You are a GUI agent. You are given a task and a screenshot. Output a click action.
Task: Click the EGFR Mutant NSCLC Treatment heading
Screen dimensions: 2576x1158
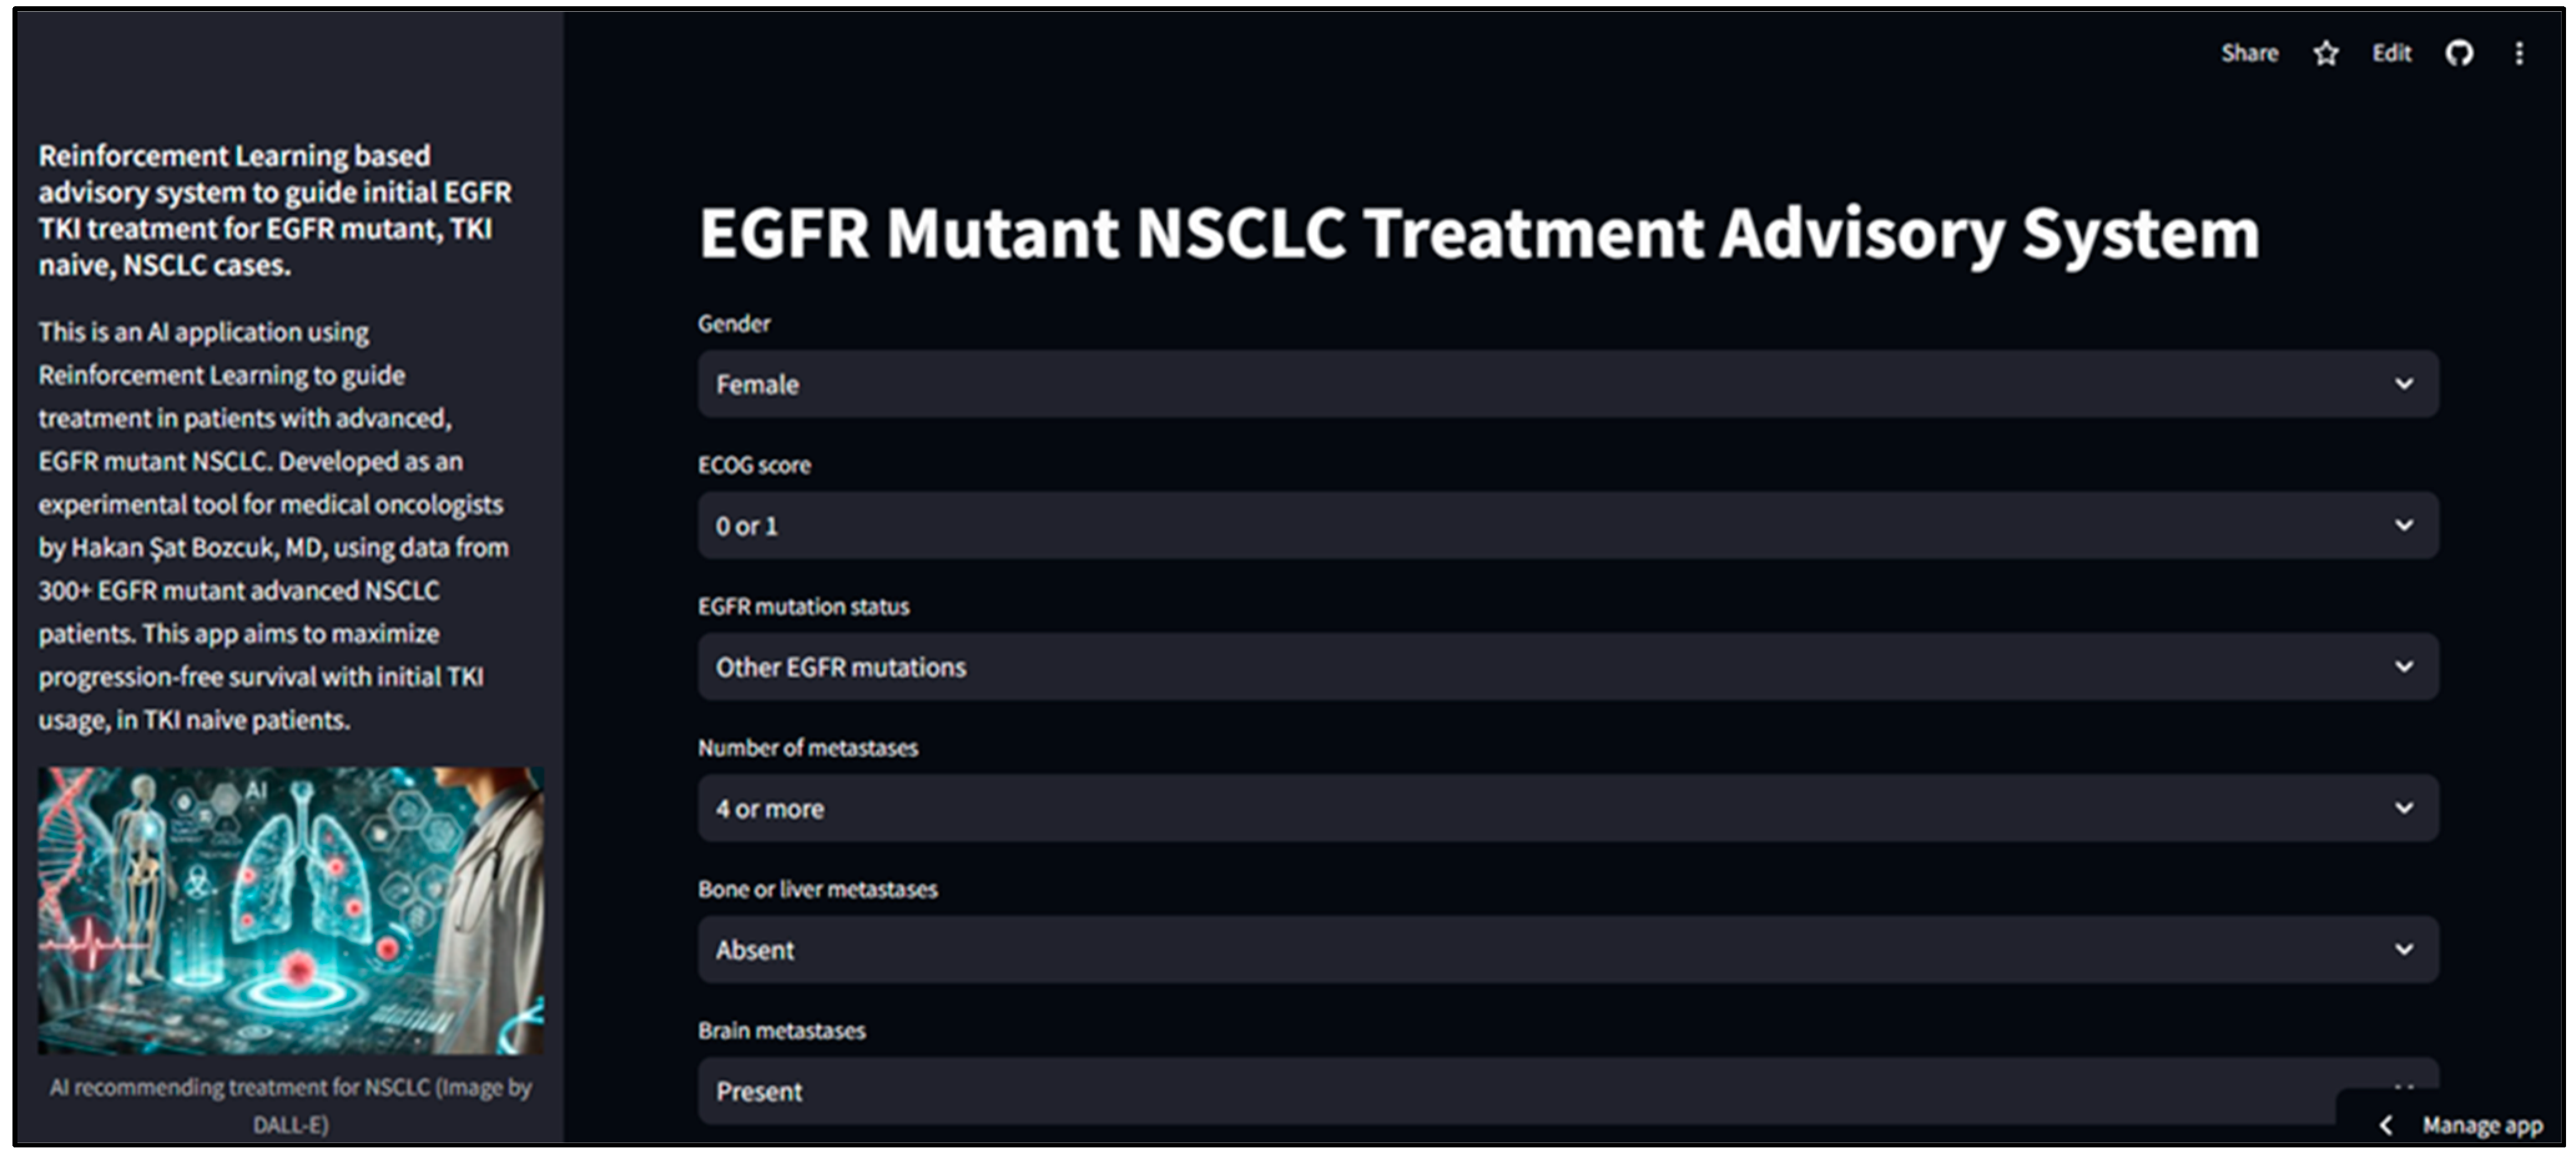coord(1478,233)
